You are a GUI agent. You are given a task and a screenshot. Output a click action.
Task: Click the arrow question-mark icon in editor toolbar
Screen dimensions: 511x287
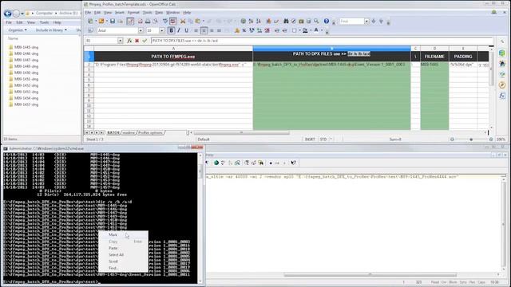click(293, 163)
